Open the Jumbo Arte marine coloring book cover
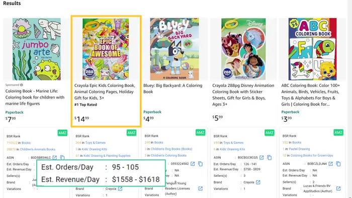352x198 pixels. (36, 49)
